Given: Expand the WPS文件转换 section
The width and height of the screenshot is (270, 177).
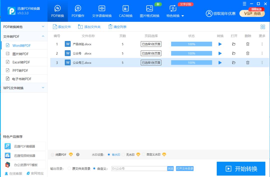Looking at the screenshot, I should [24, 88].
